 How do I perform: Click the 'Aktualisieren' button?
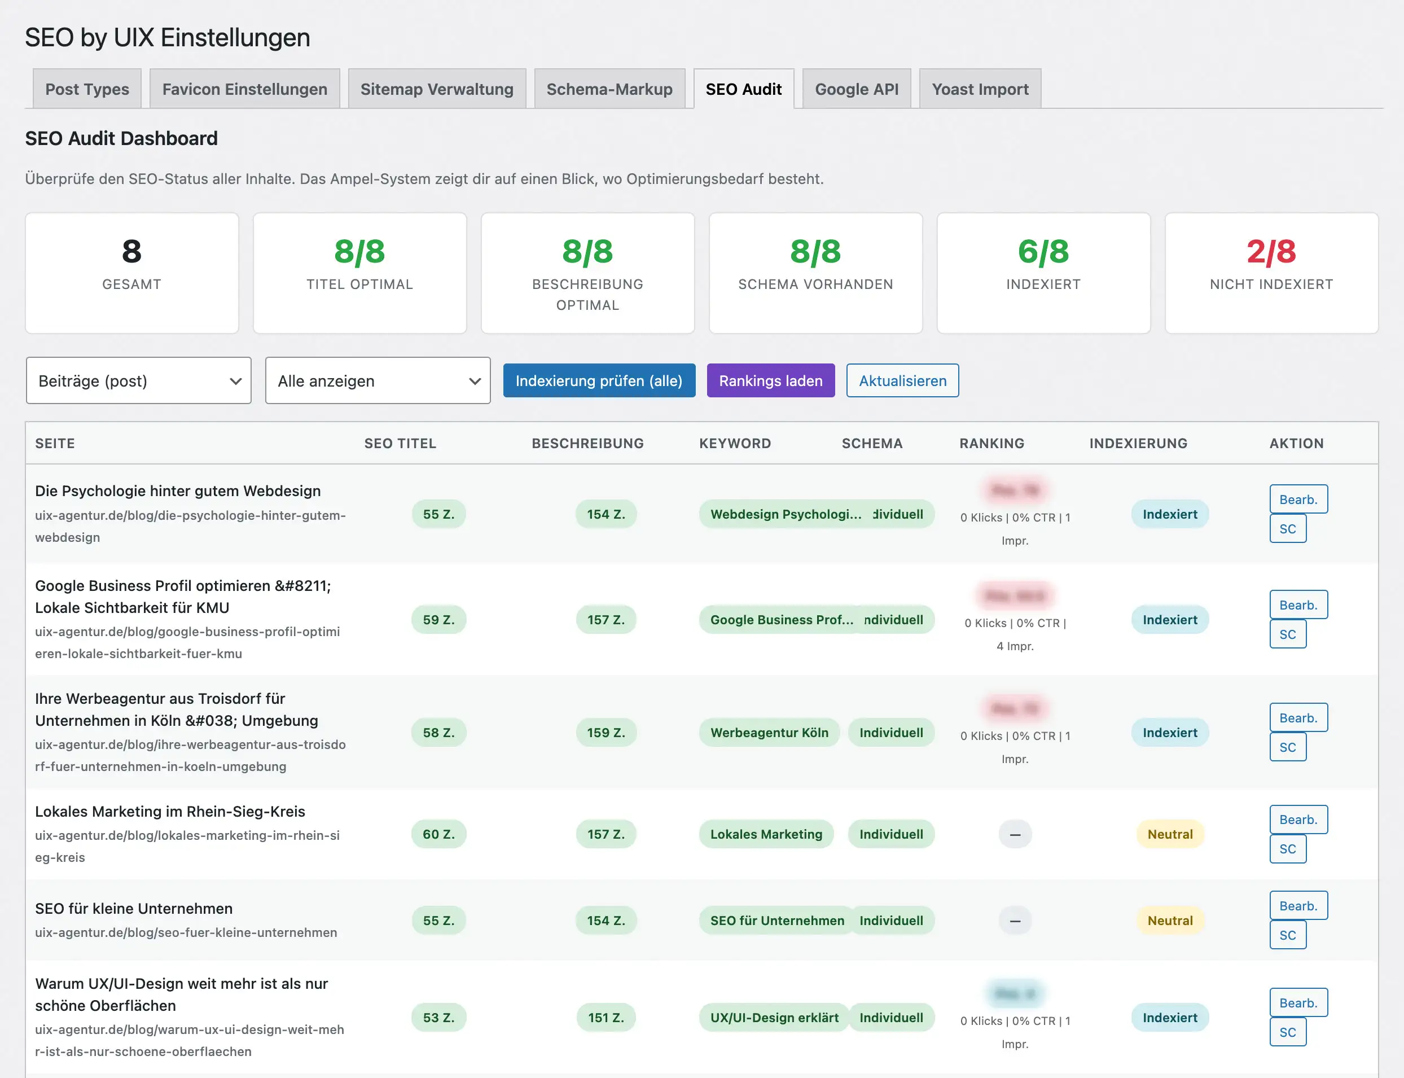(x=902, y=380)
